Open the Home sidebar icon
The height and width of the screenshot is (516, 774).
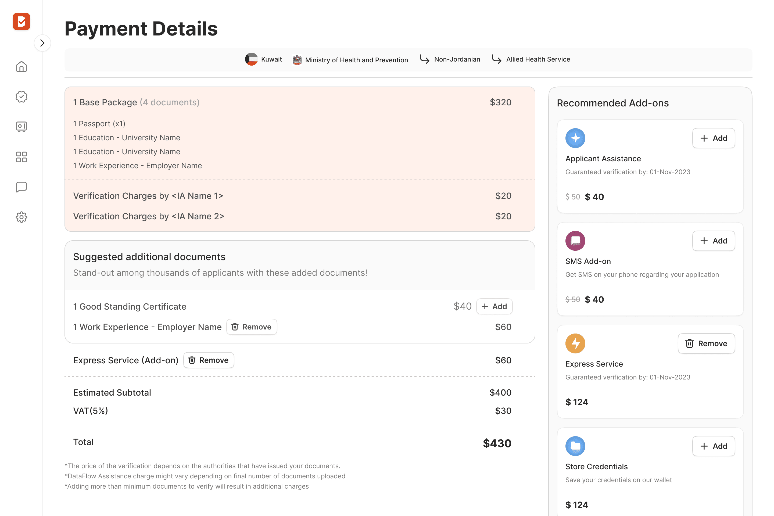[21, 66]
